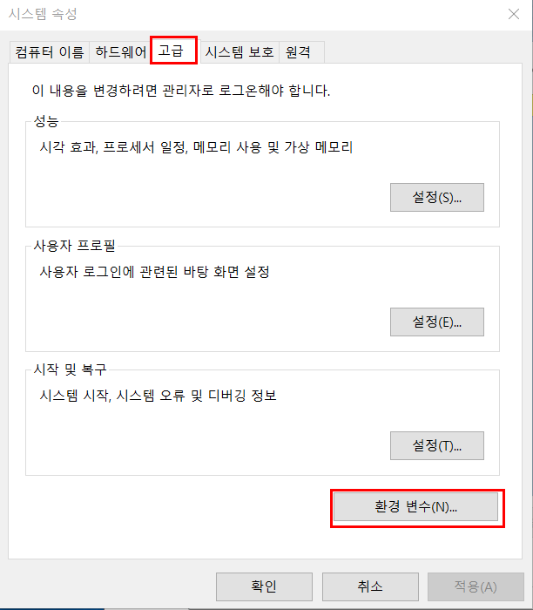533x610 pixels.
Task: Open 환경 변수(N)... dialog
Action: pyautogui.click(x=415, y=507)
